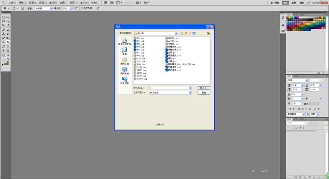Open the Image menu in menu bar

(33, 2)
